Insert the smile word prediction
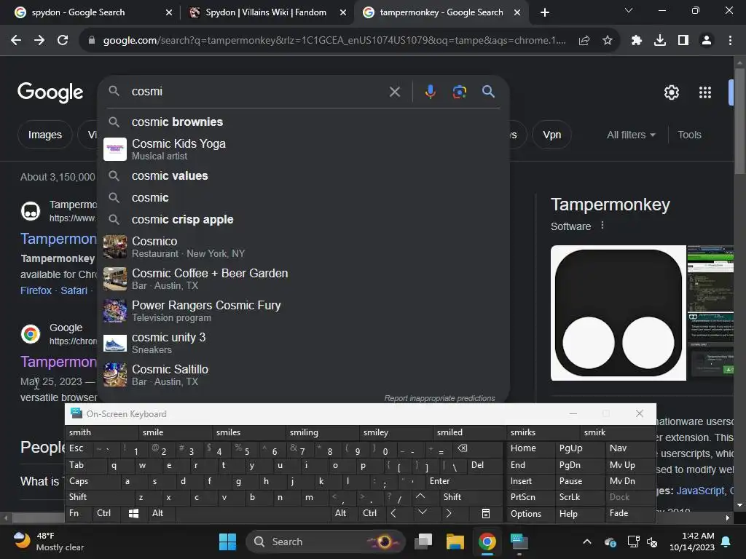The width and height of the screenshot is (746, 559). pos(175,432)
